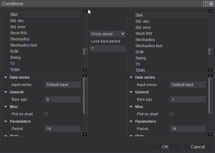Open the Cross above condition dropdown
This screenshot has height=153, width=215.
point(107,34)
